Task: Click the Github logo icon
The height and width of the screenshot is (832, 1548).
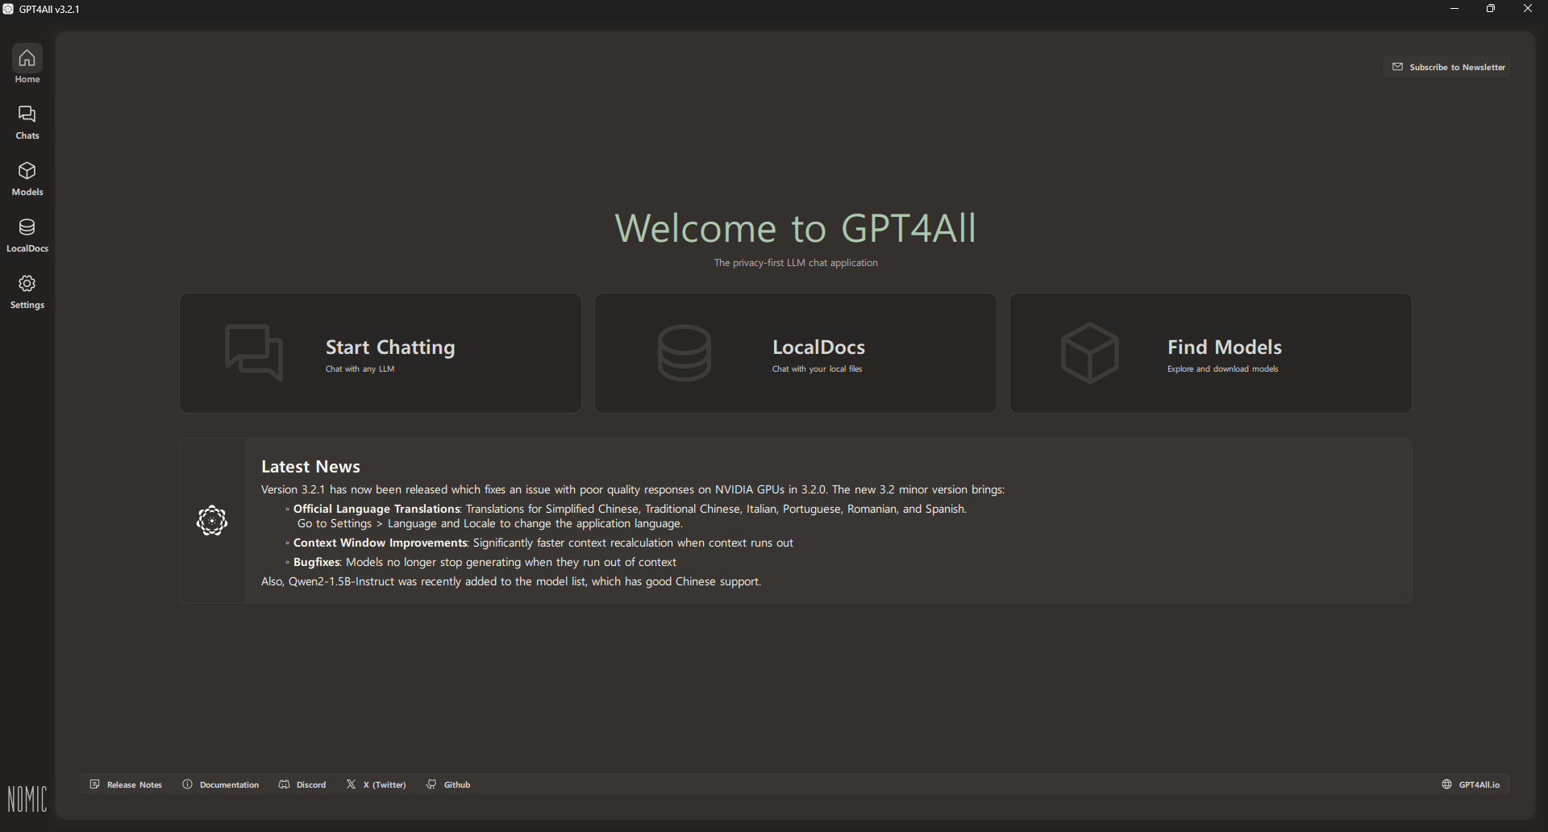Action: click(x=431, y=784)
